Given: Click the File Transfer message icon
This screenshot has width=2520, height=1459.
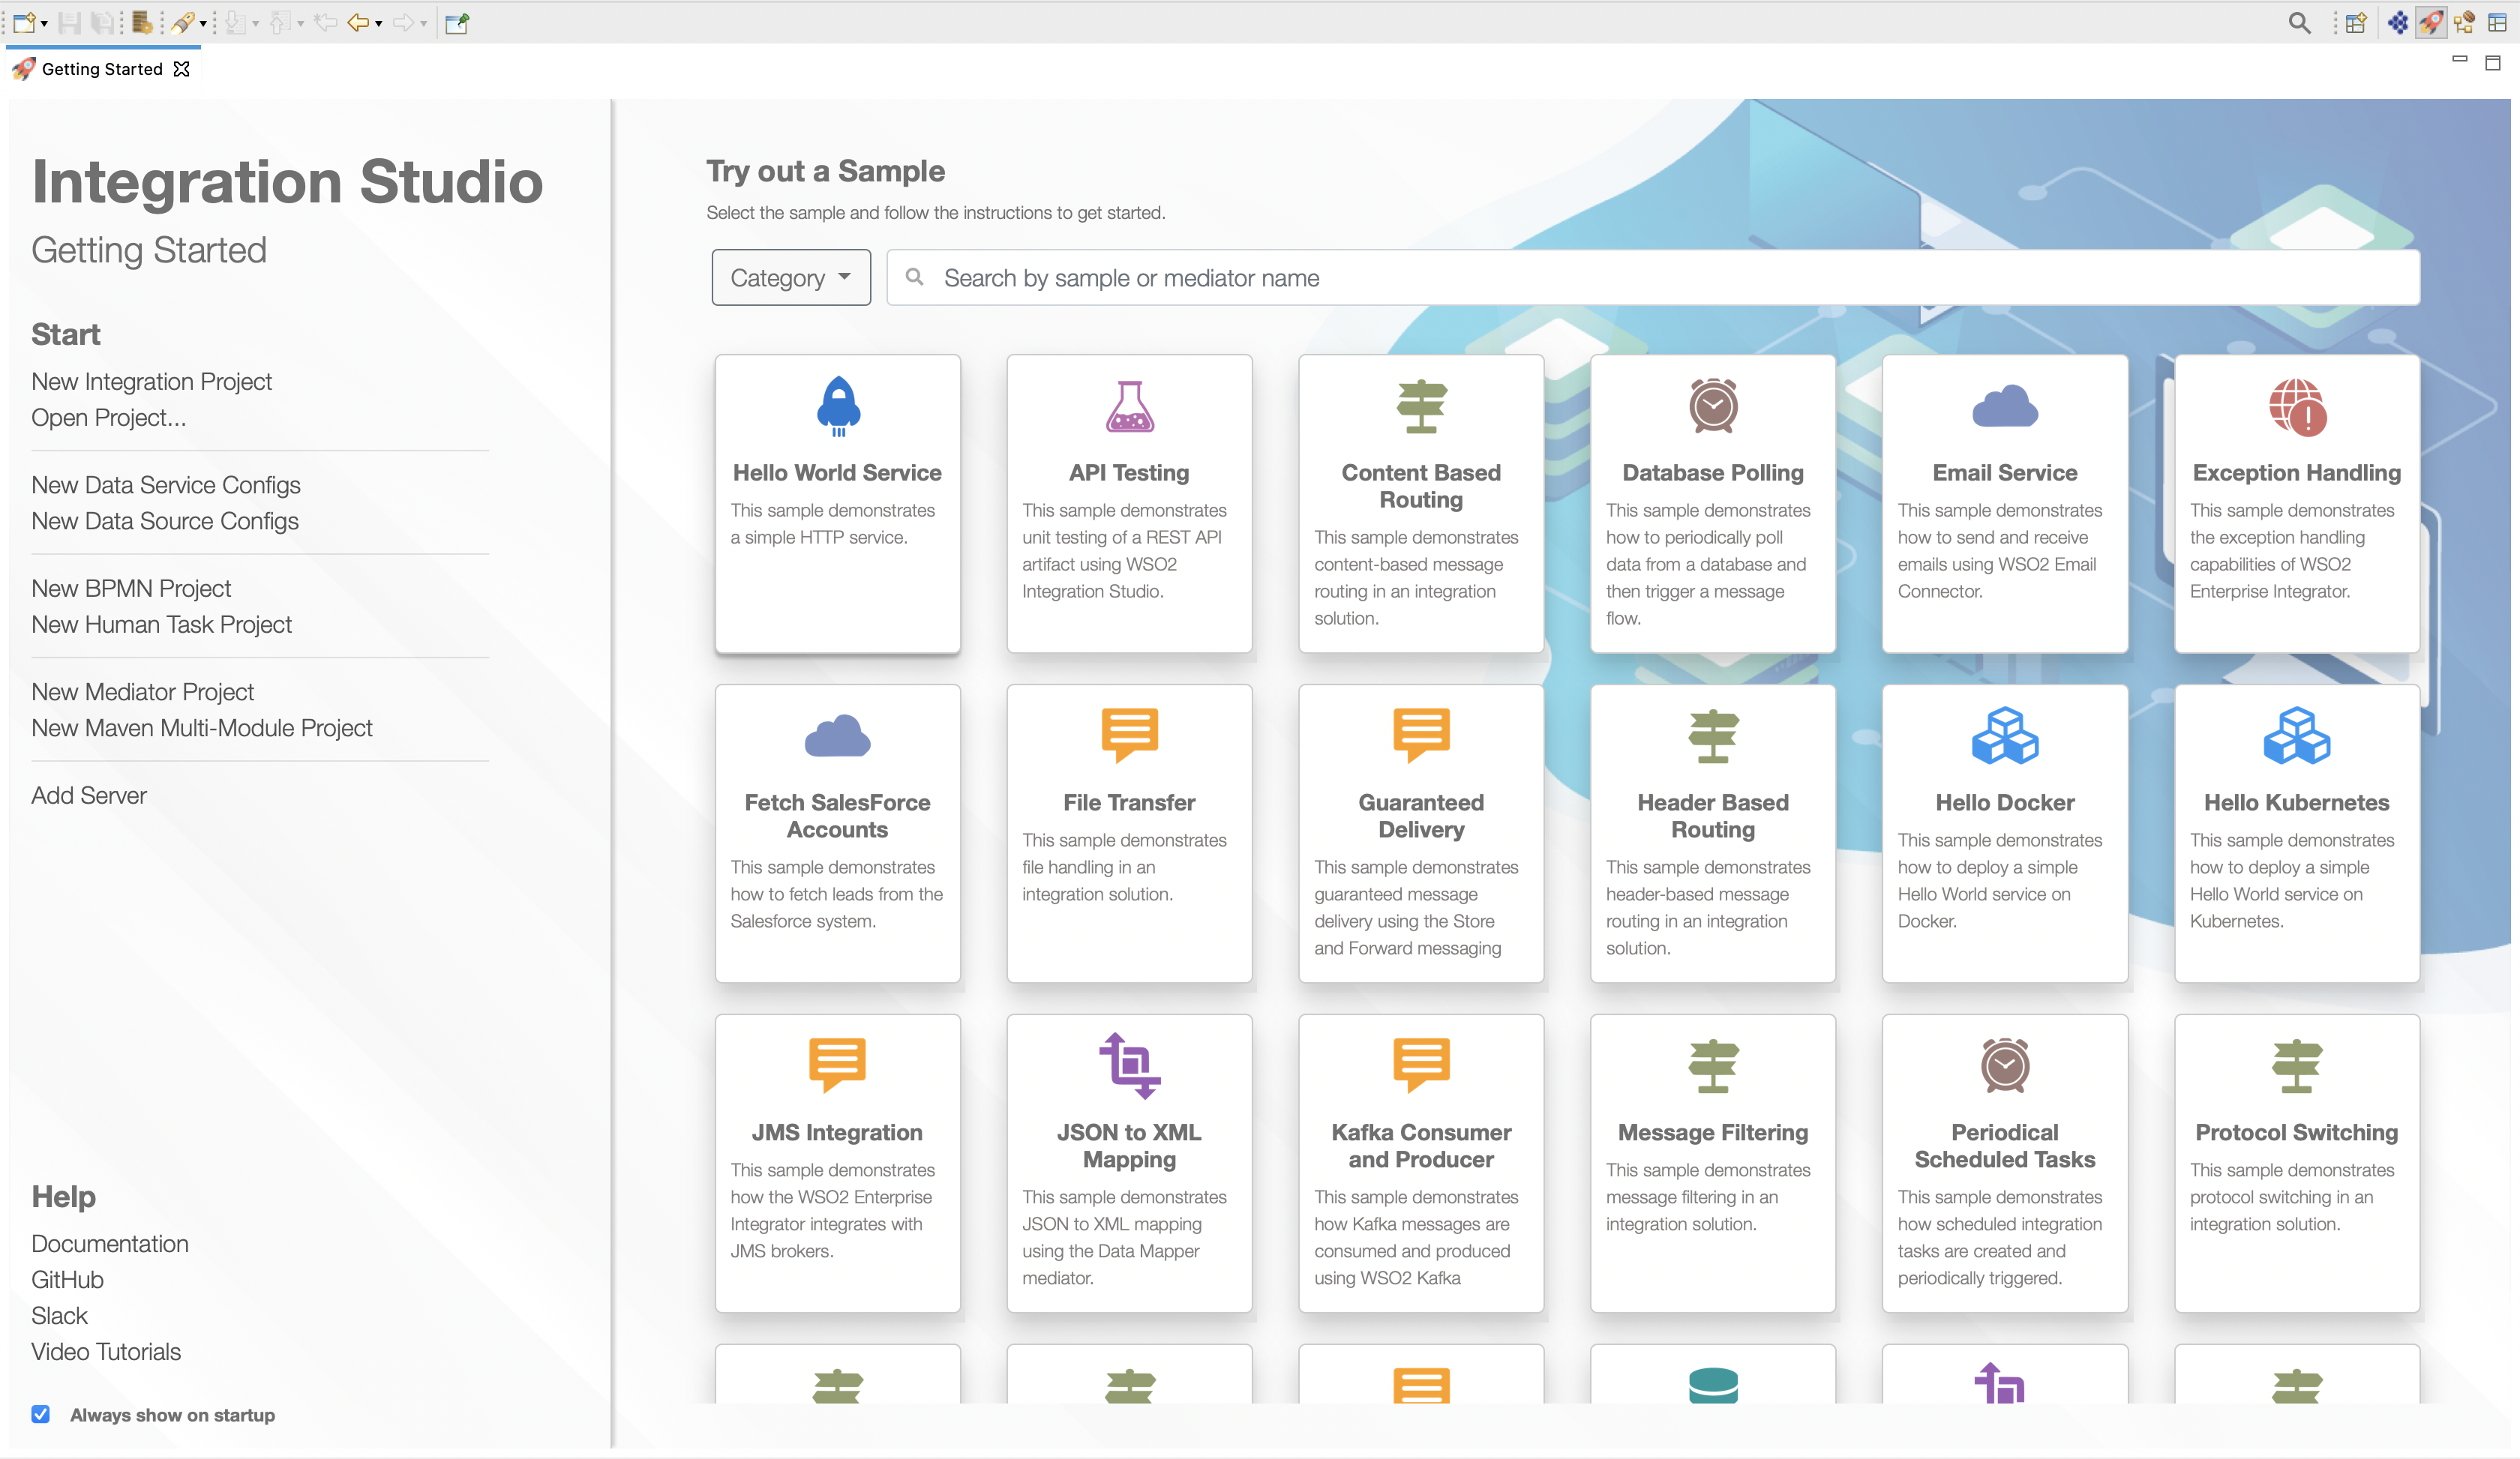Looking at the screenshot, I should click(x=1130, y=735).
